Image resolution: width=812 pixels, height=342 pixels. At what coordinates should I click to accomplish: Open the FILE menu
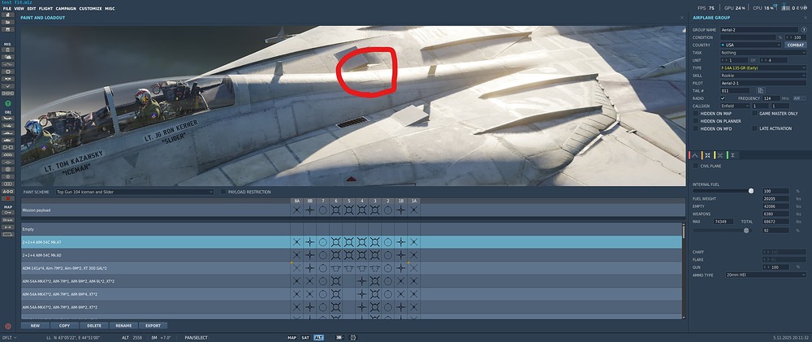click(6, 9)
